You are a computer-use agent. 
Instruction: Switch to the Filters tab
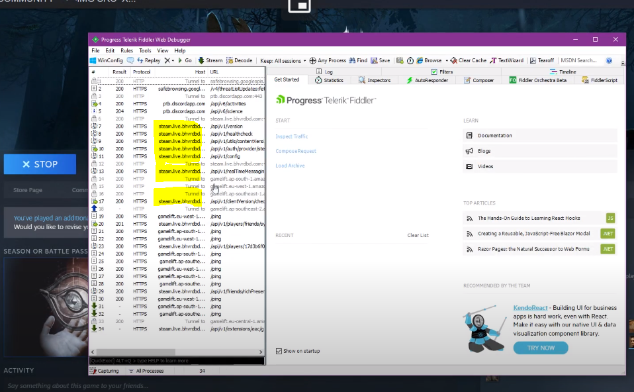point(441,72)
